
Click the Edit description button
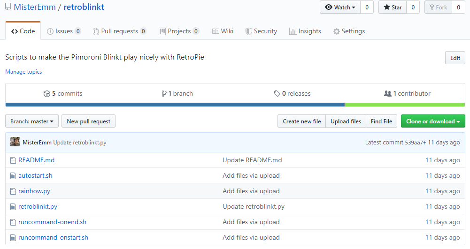point(455,58)
